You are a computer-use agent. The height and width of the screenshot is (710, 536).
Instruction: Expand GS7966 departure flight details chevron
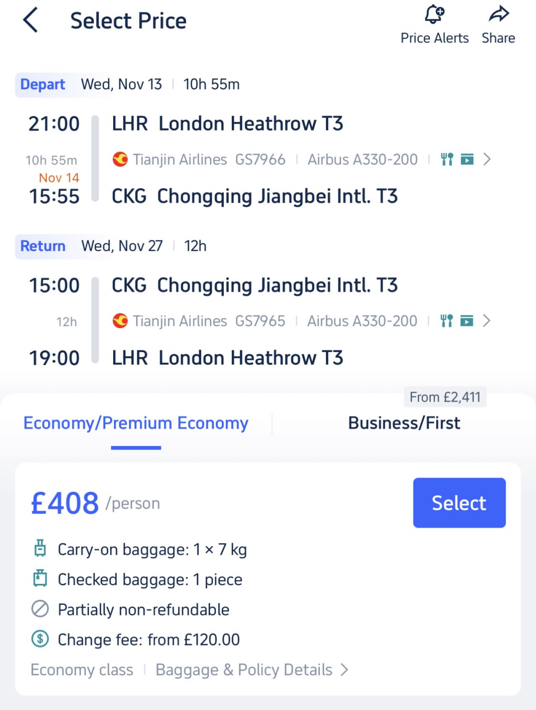coord(487,159)
